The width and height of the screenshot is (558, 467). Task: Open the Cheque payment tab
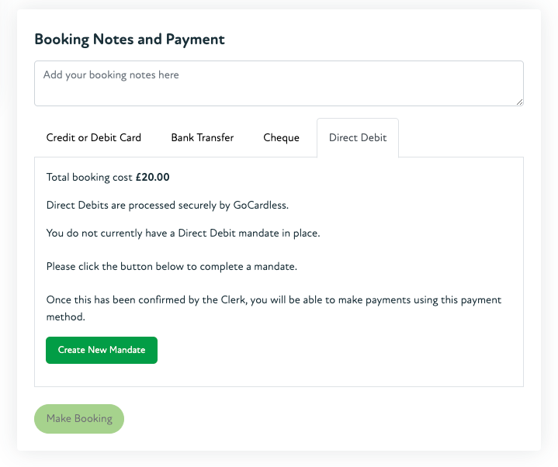pos(281,138)
